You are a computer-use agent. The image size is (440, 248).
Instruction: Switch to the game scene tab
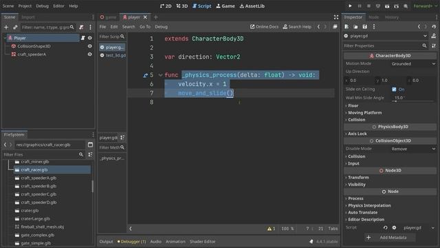point(109,17)
